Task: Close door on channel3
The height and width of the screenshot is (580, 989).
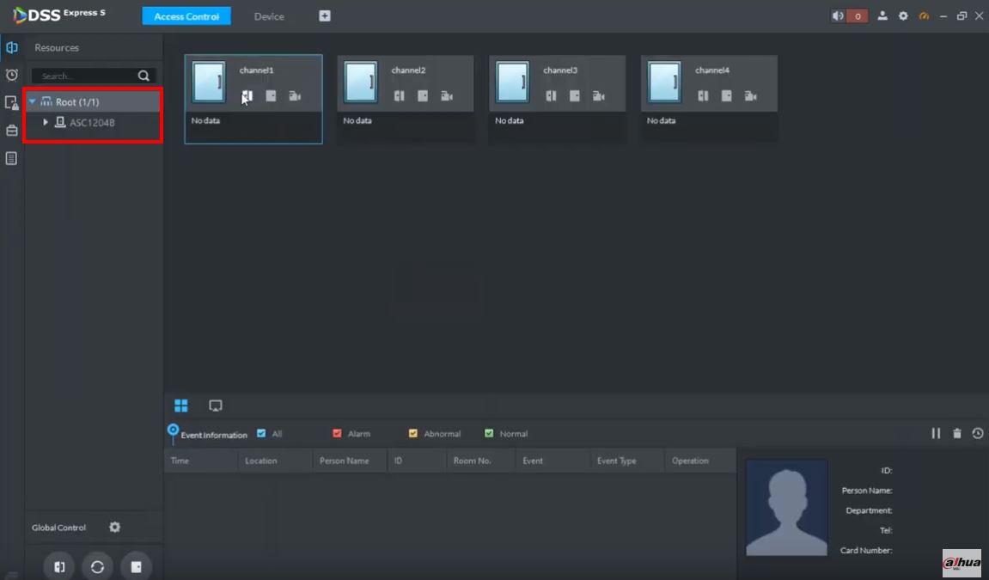Action: click(575, 96)
